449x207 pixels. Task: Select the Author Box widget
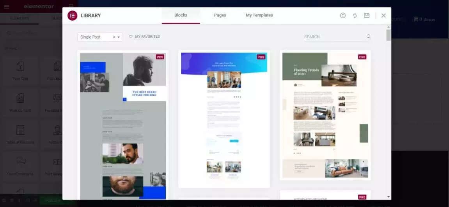tap(52, 135)
